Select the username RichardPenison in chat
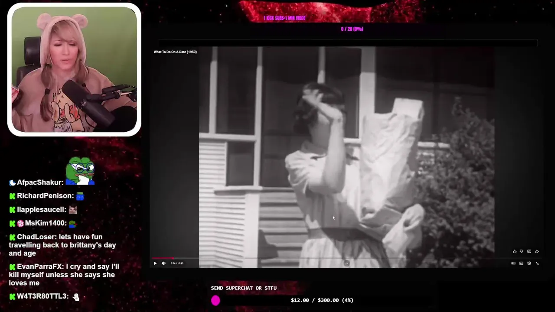The width and height of the screenshot is (555, 312). 45,196
